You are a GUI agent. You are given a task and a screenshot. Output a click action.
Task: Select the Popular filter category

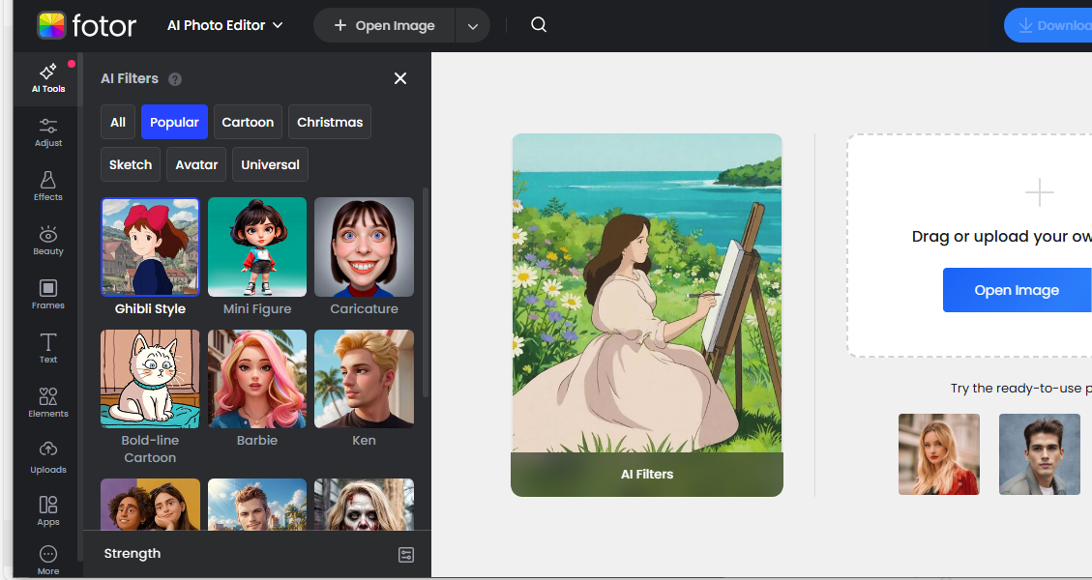pyautogui.click(x=174, y=122)
